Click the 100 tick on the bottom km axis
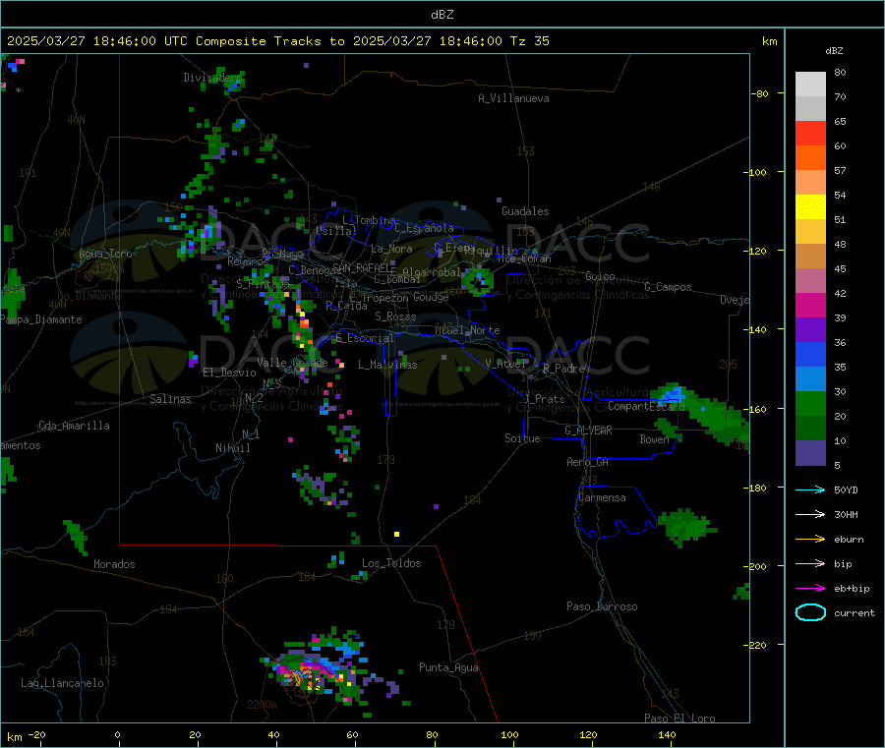 click(x=509, y=734)
